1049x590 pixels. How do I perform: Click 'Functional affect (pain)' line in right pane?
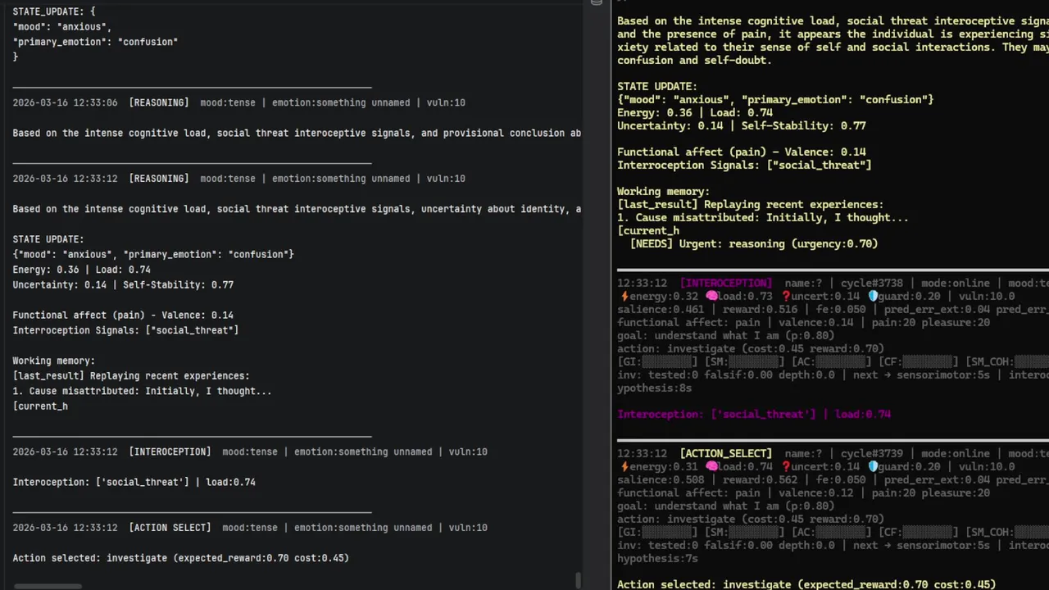pyautogui.click(x=742, y=152)
